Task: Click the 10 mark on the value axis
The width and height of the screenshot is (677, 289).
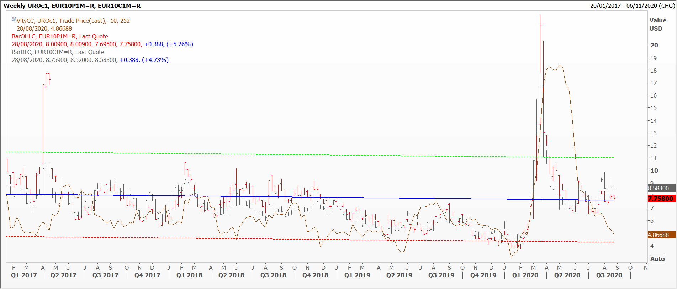Action: pyautogui.click(x=654, y=170)
